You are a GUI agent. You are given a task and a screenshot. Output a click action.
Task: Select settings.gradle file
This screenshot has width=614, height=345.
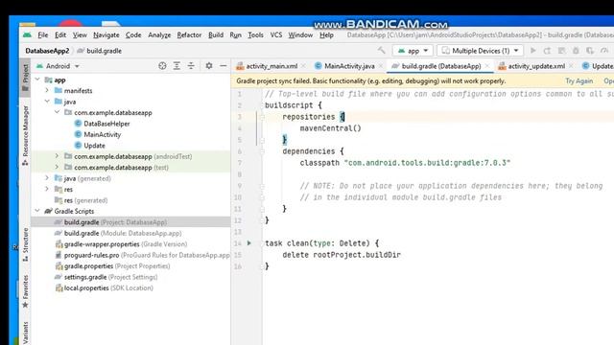(106, 277)
